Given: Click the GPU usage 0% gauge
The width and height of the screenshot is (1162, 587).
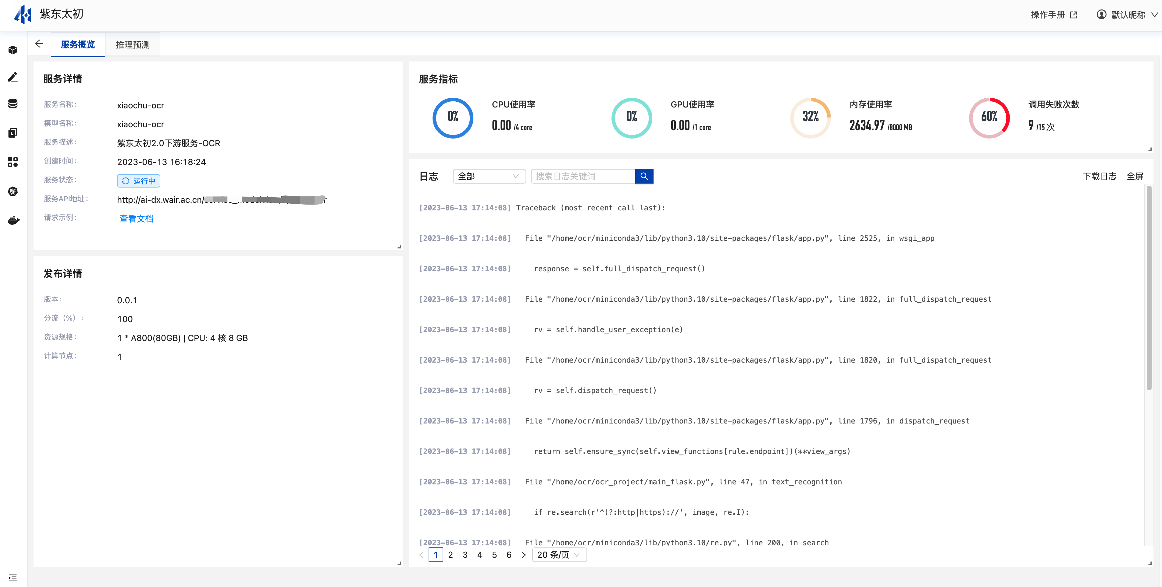Looking at the screenshot, I should tap(632, 118).
